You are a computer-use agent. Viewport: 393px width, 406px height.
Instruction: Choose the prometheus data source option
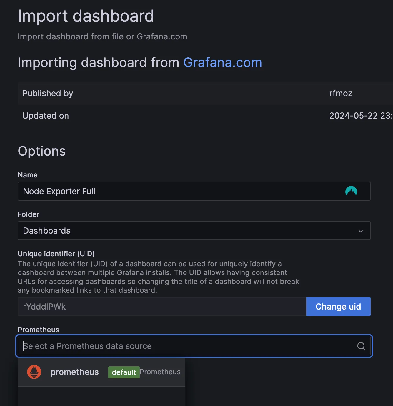(x=75, y=372)
